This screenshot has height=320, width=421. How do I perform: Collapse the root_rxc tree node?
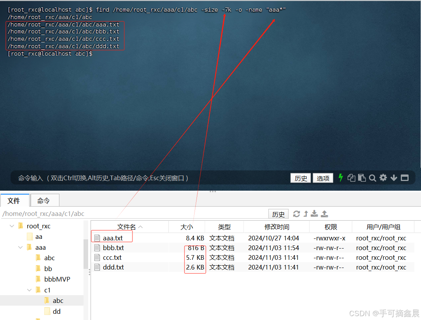pos(12,226)
